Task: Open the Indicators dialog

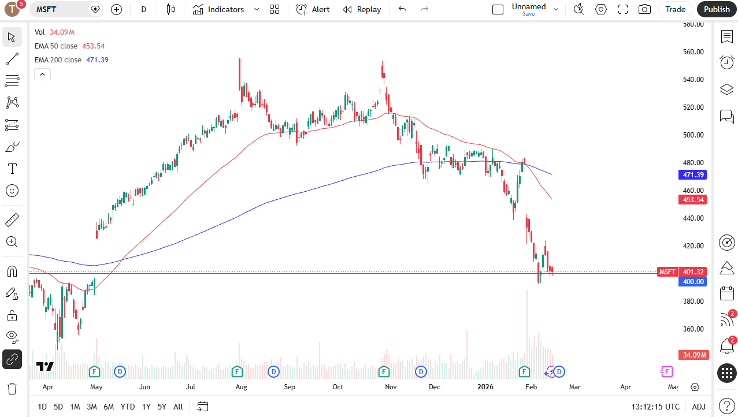Action: (218, 9)
